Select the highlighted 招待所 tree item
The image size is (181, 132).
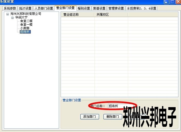[x=25, y=32]
